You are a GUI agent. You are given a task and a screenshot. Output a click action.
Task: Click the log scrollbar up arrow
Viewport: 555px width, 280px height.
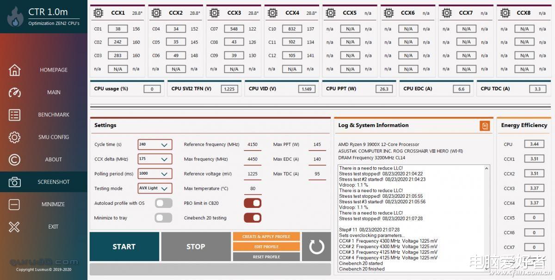point(487,168)
